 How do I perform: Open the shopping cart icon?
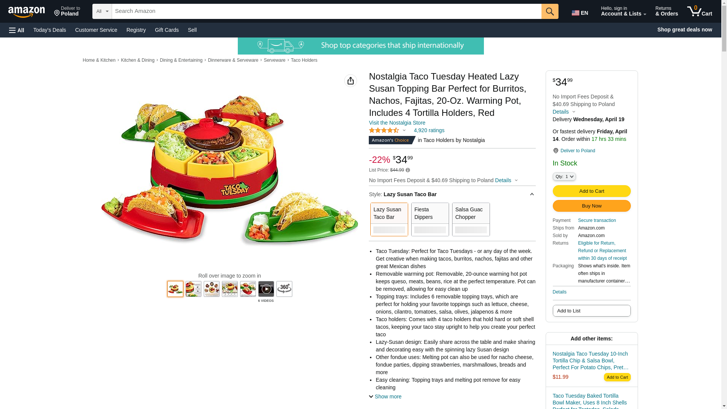pos(700,11)
